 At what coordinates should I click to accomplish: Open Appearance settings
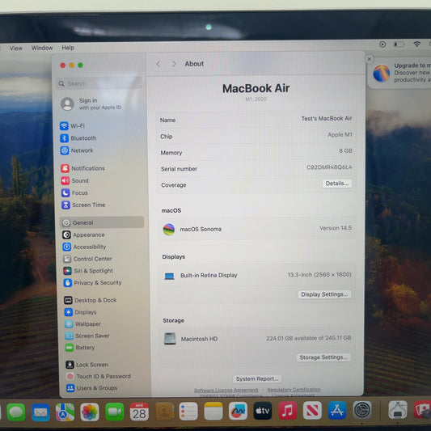(83, 235)
